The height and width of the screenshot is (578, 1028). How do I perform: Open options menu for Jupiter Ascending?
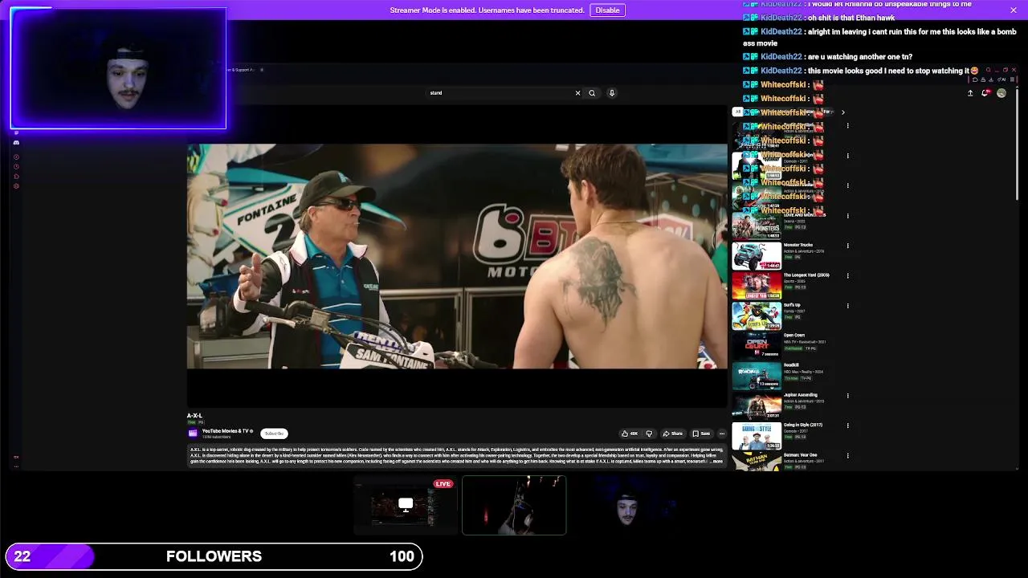click(x=847, y=396)
